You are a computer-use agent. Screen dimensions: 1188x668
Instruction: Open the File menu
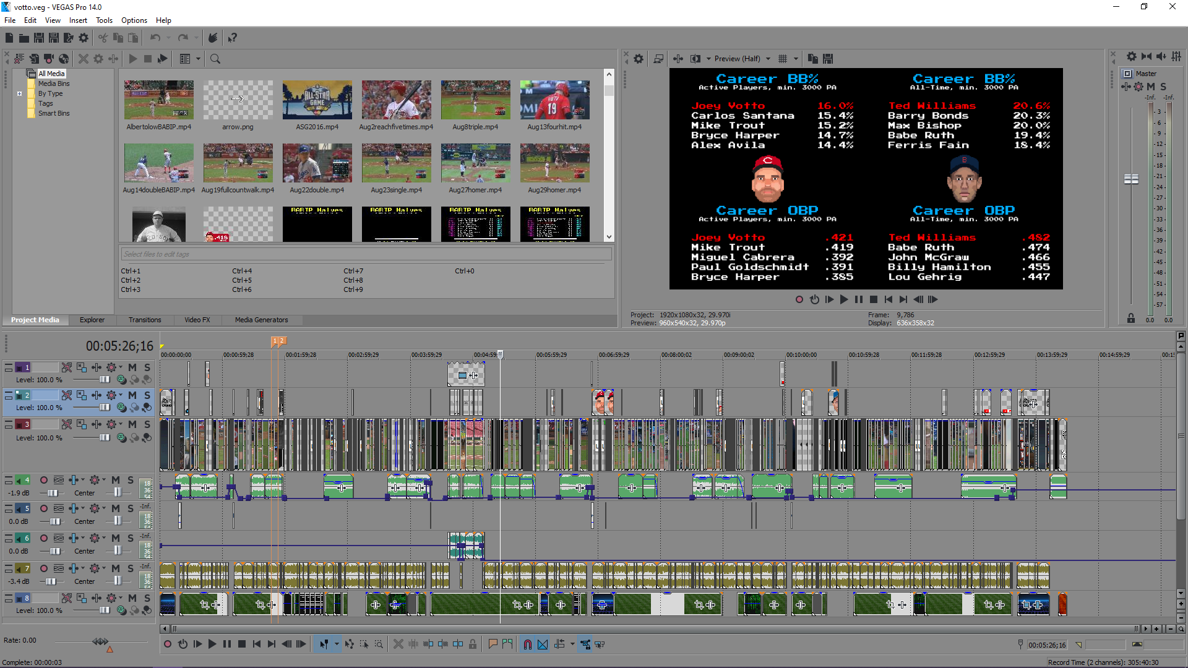click(x=10, y=20)
